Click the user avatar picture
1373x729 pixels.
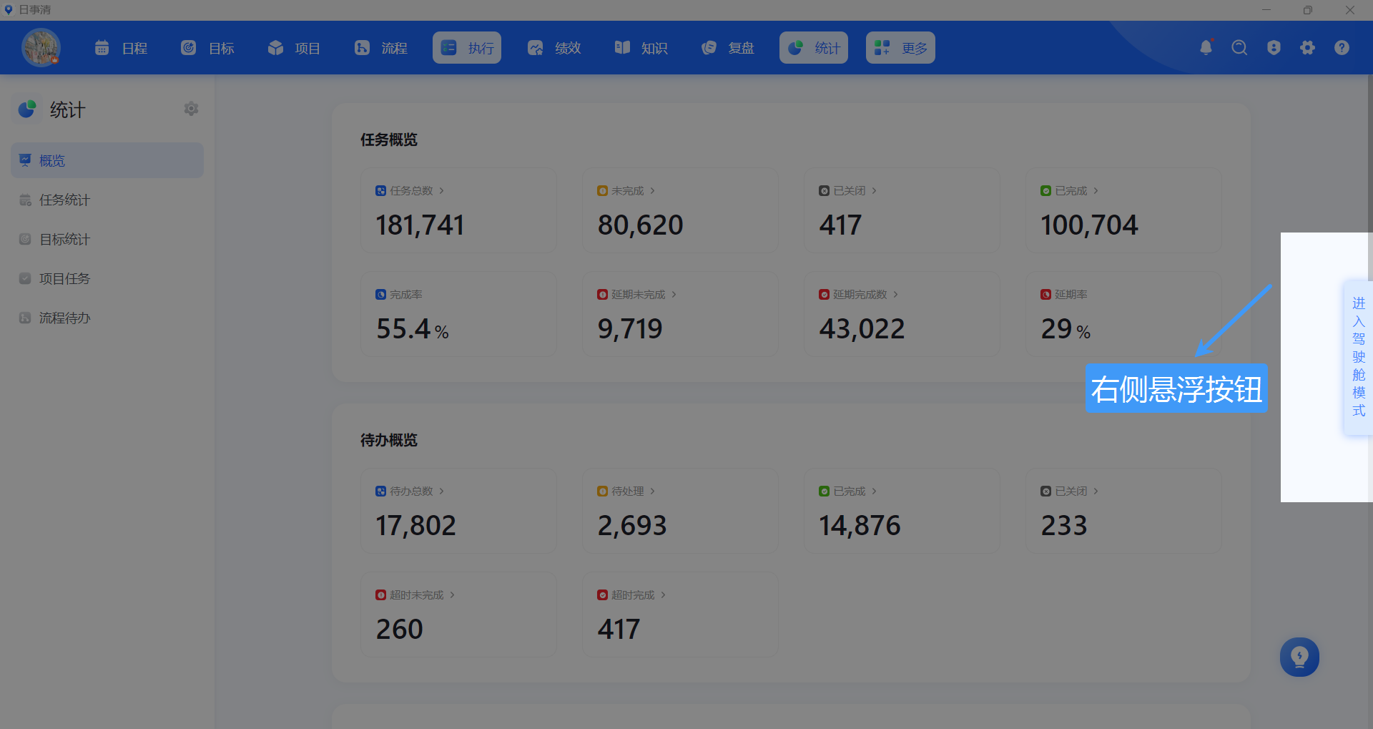coord(41,47)
